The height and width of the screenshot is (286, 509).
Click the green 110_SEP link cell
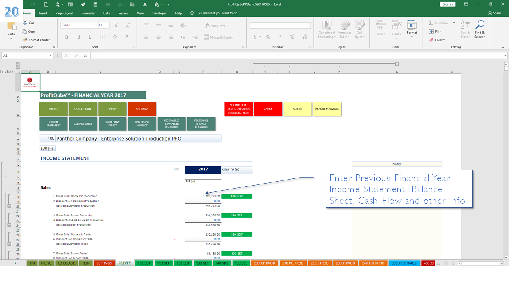[237, 215]
